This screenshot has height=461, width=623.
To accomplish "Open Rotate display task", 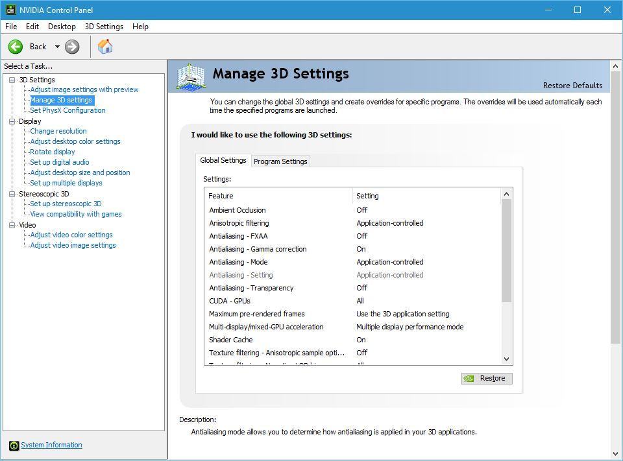I will [x=53, y=152].
